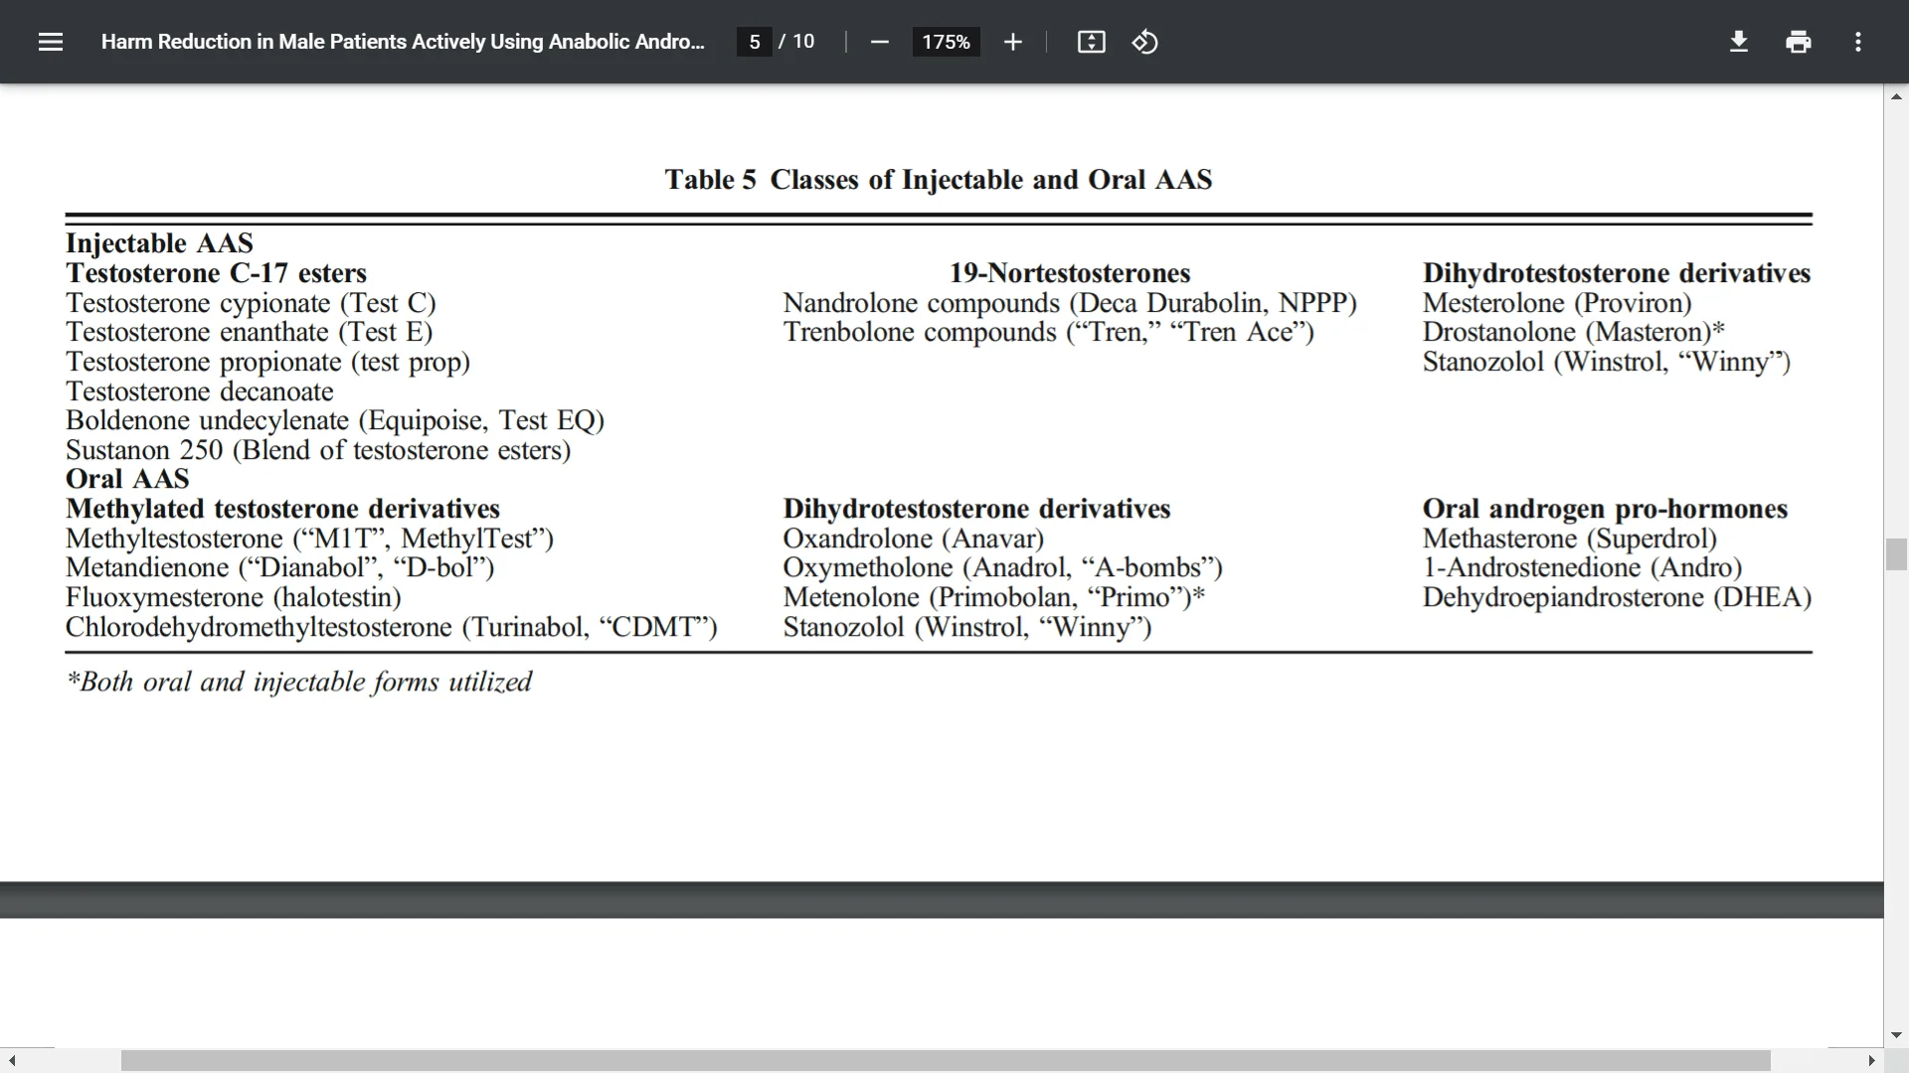Screen dimensions: 1909x1073
Task: Click the download icon to save PDF
Action: click(1739, 42)
